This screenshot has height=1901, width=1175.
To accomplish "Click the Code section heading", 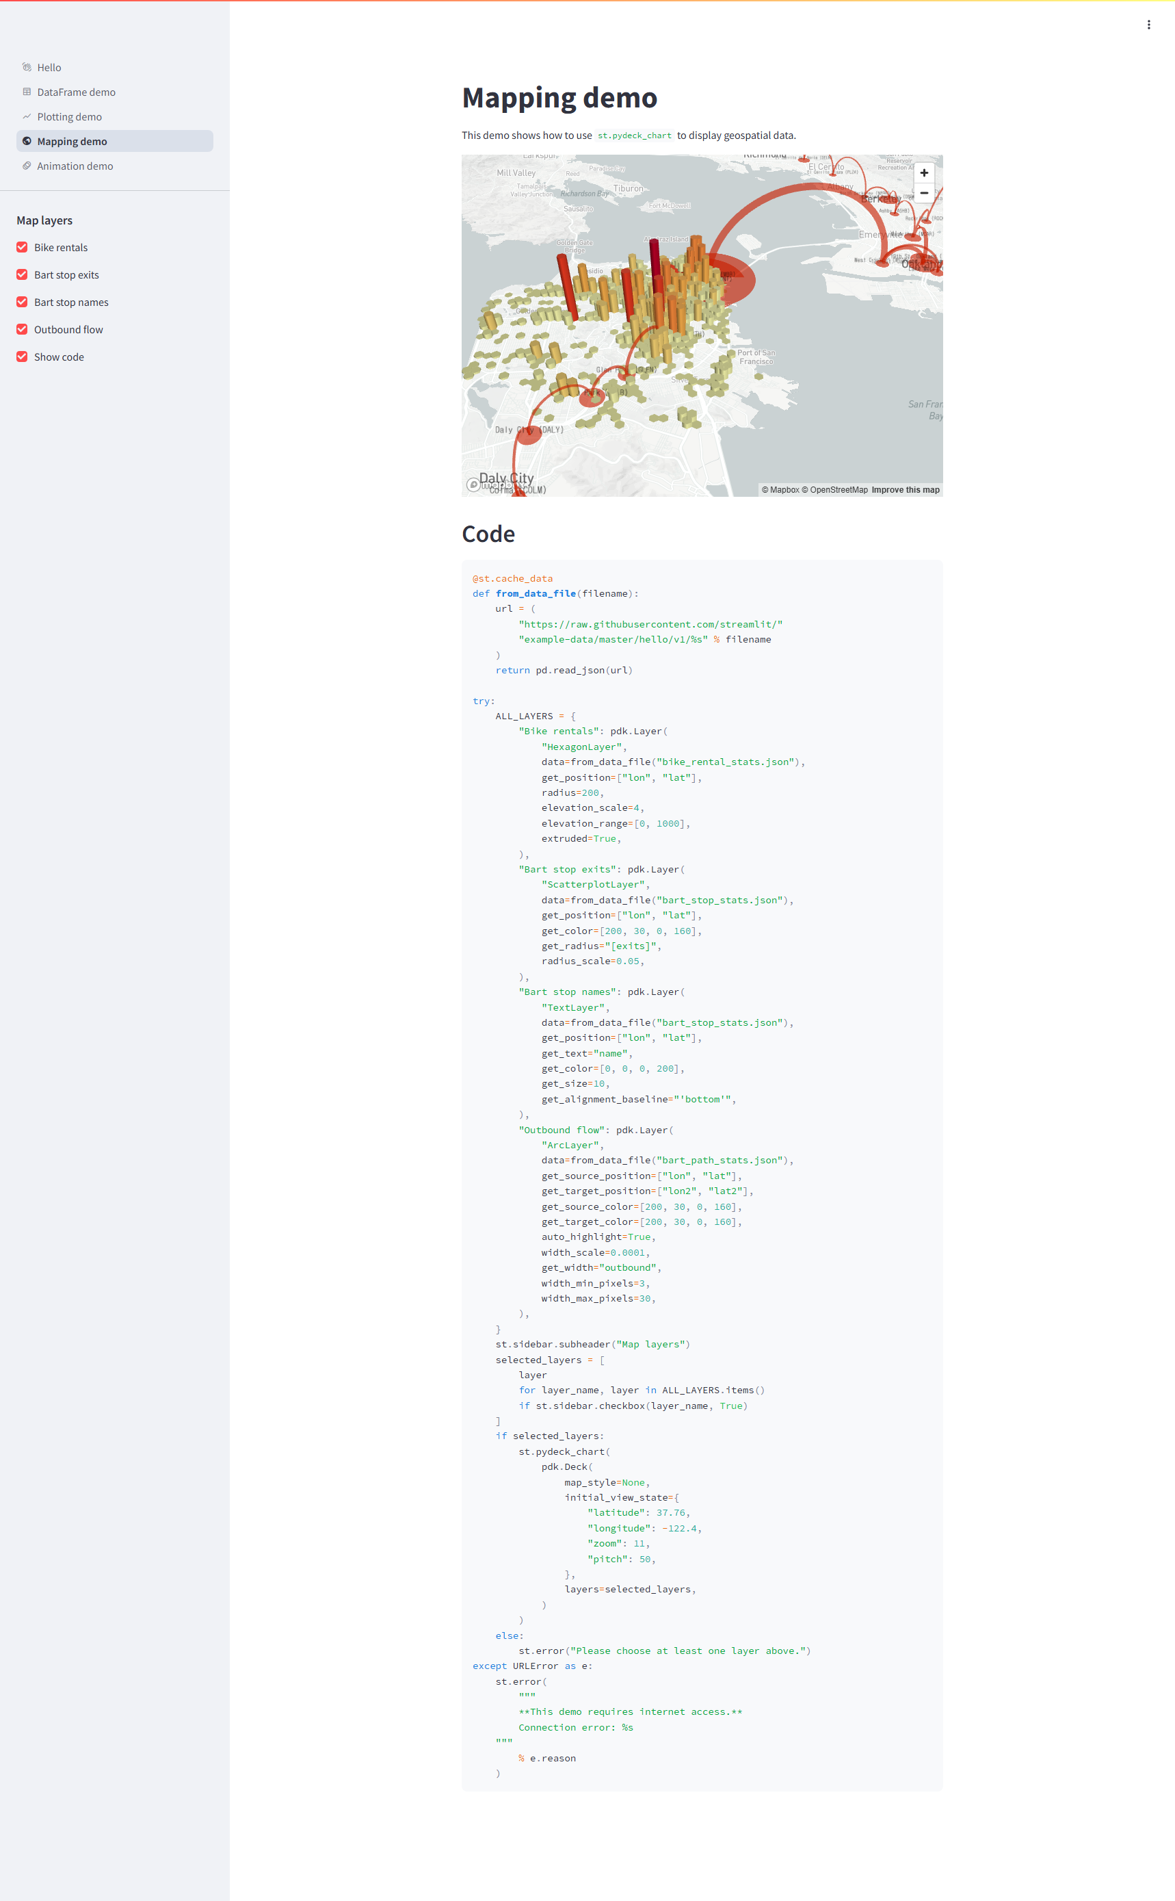I will [488, 534].
